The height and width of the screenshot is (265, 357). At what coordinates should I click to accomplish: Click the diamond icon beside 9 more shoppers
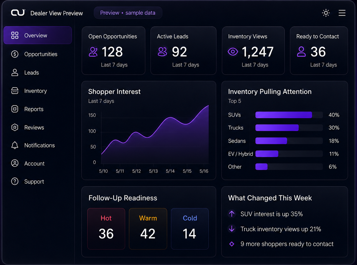pos(232,244)
